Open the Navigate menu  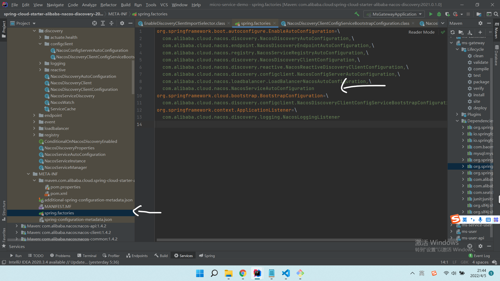pos(55,5)
